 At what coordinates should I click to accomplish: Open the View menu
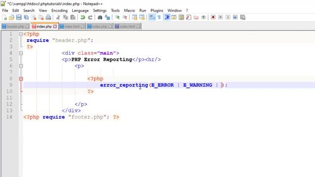(43, 10)
